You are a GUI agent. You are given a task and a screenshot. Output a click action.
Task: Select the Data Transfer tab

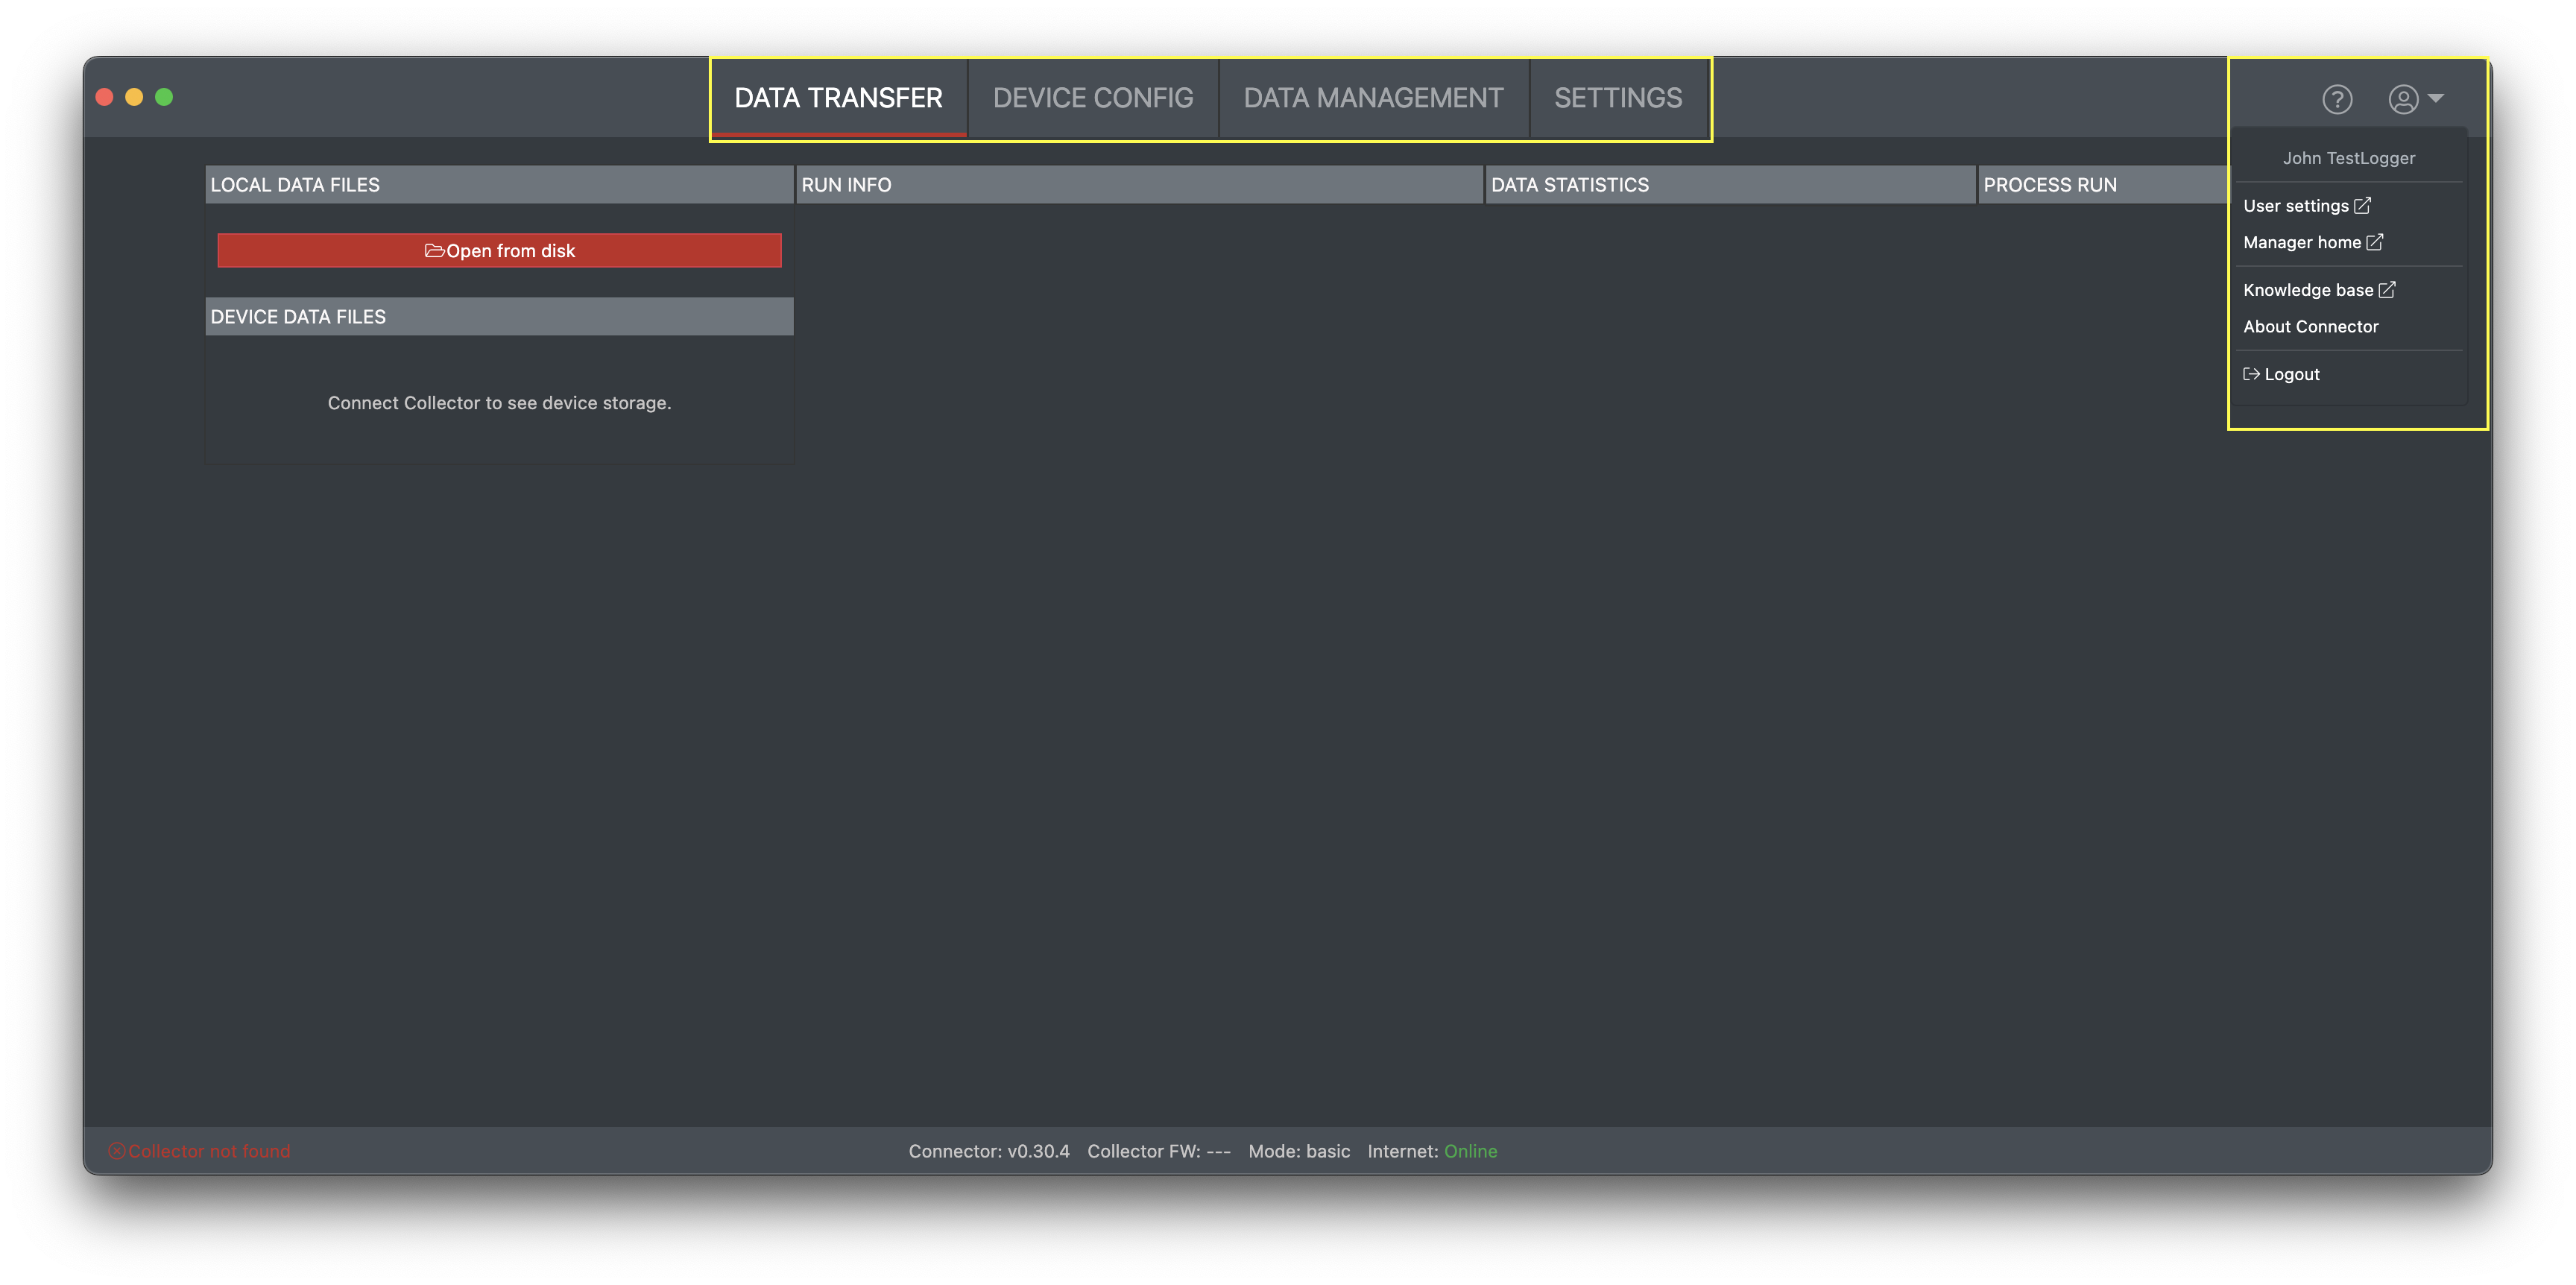pyautogui.click(x=838, y=98)
